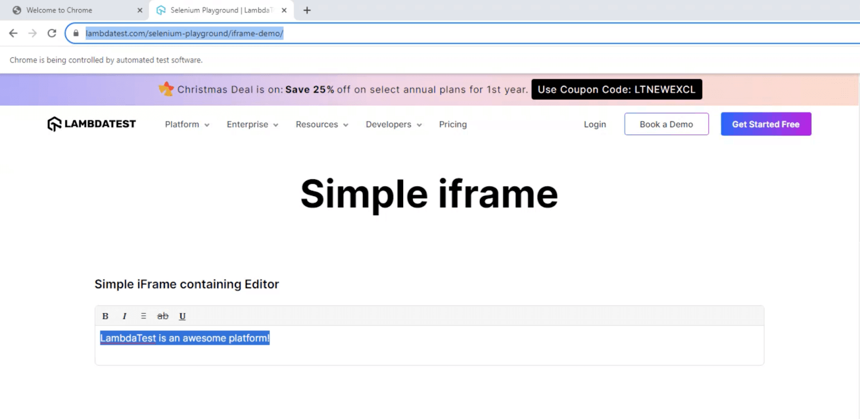Close the Selenium Playground tab
Image resolution: width=860 pixels, height=419 pixels.
284,10
